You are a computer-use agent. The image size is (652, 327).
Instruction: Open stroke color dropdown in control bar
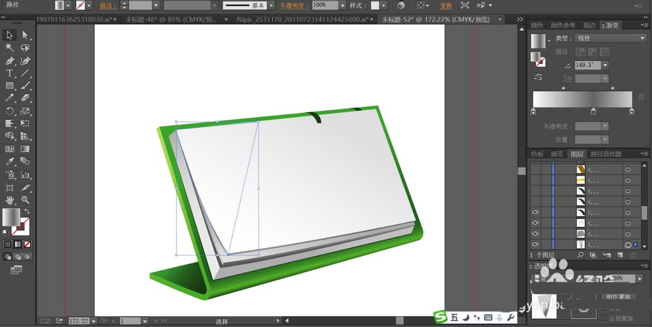[89, 5]
